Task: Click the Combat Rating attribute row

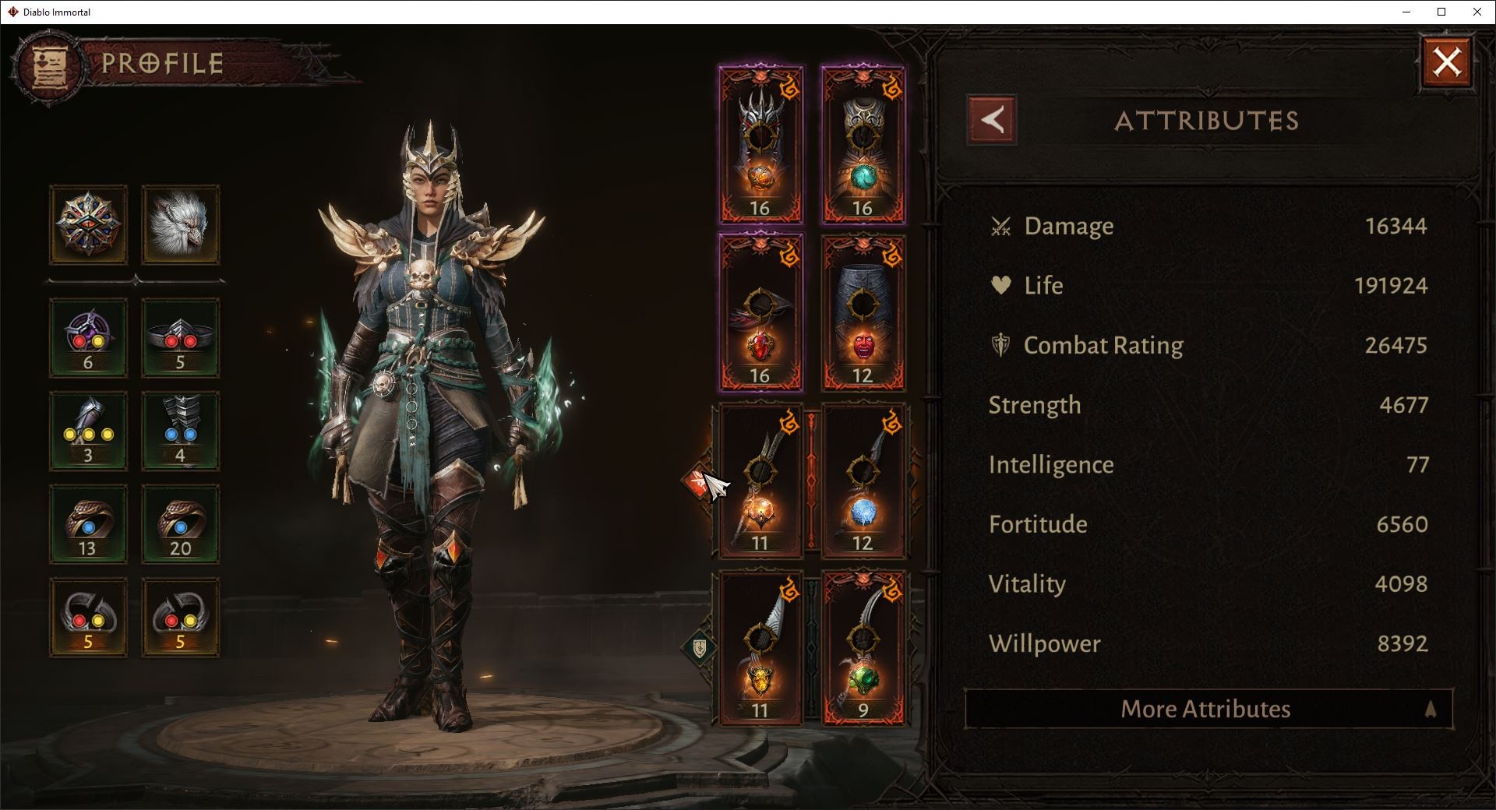Action: point(1208,345)
